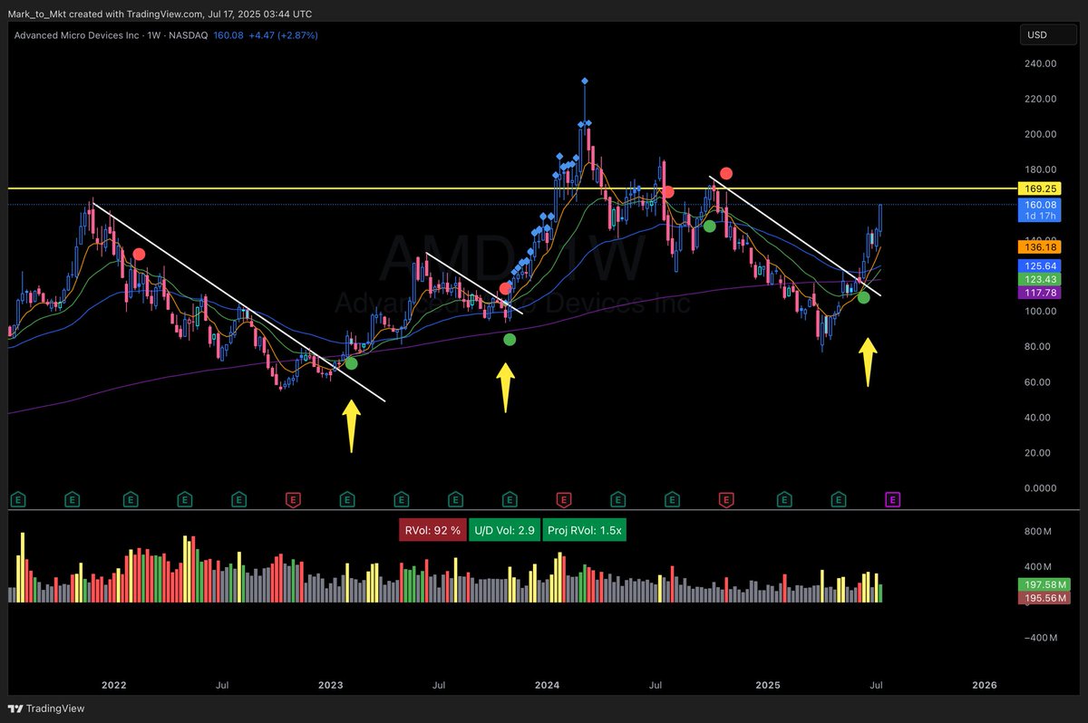Click the 2022 time axis label
This screenshot has height=723, width=1088.
coord(113,685)
